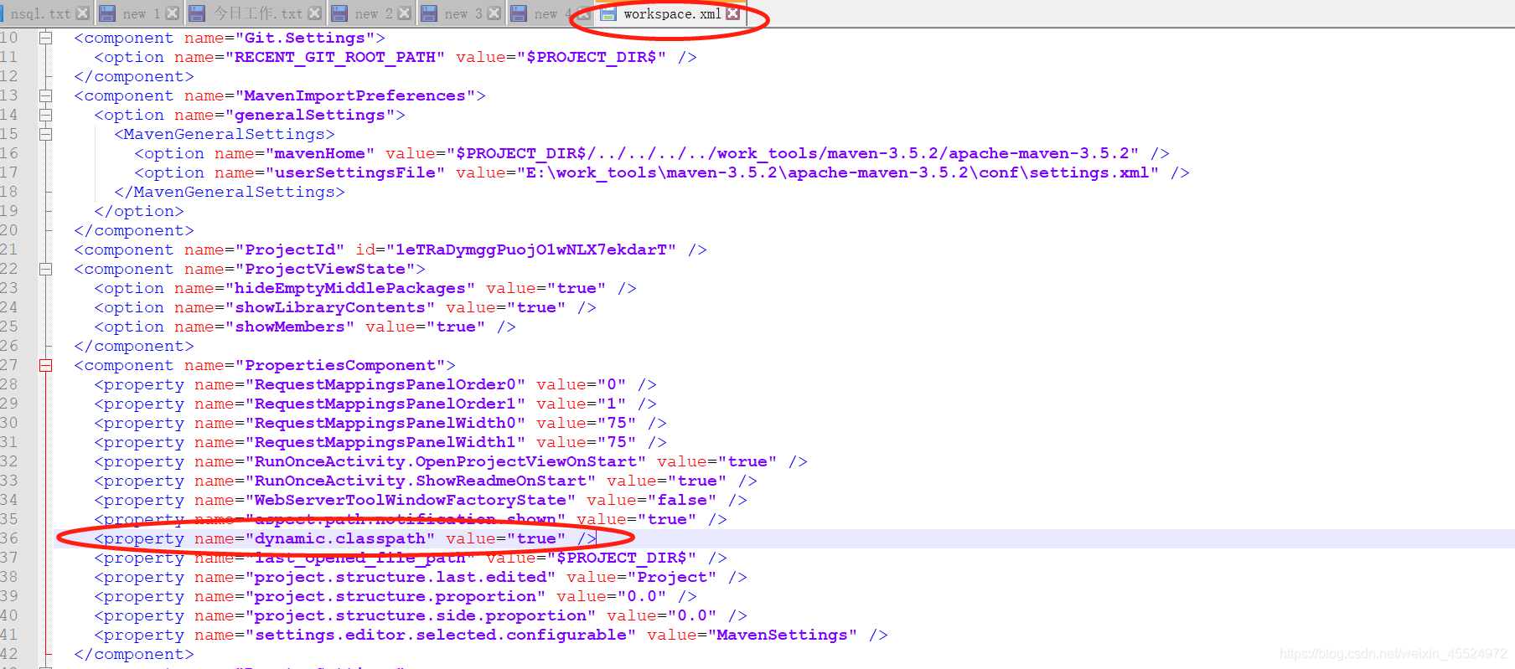
Task: Close the workspace.xml tab
Action: click(x=732, y=13)
